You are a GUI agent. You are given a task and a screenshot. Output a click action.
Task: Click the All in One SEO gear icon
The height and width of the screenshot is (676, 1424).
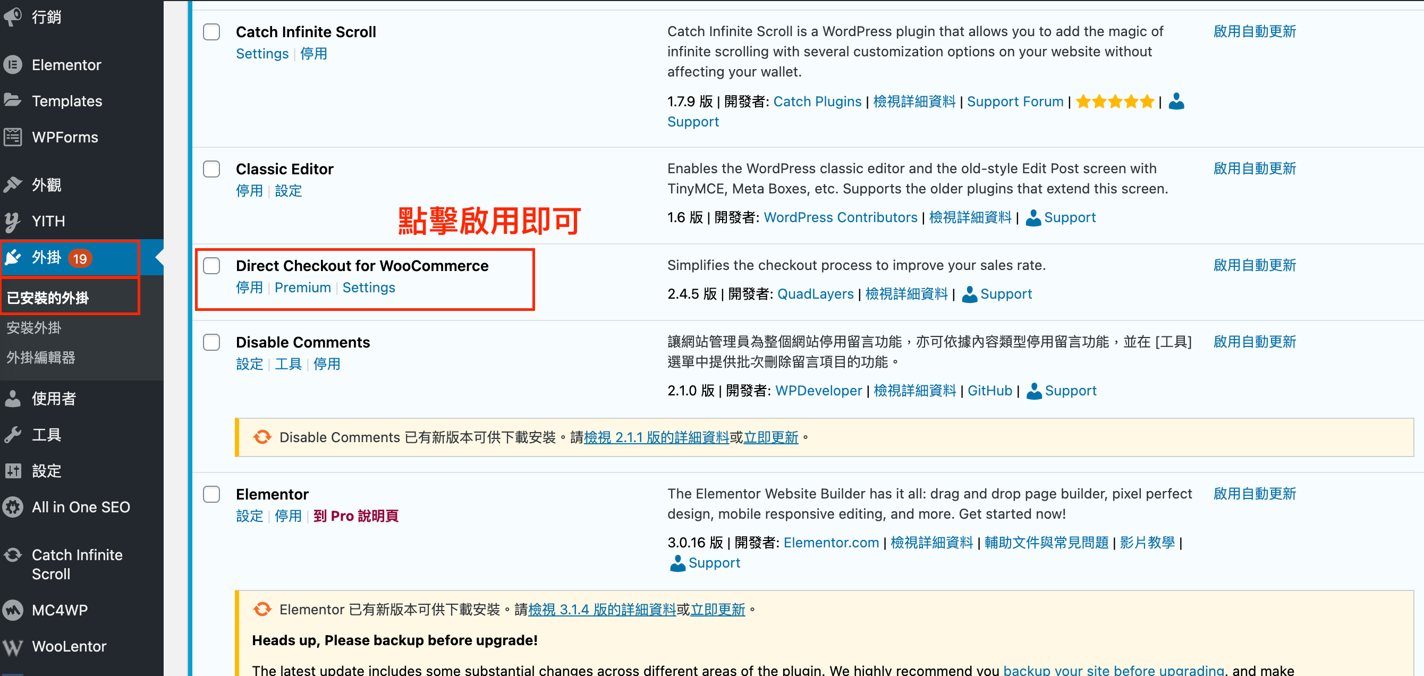pyautogui.click(x=13, y=507)
